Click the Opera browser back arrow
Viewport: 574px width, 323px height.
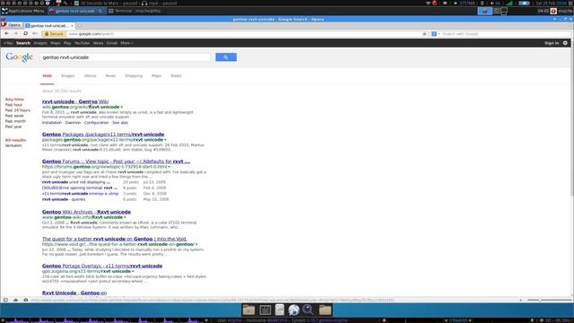coord(6,34)
